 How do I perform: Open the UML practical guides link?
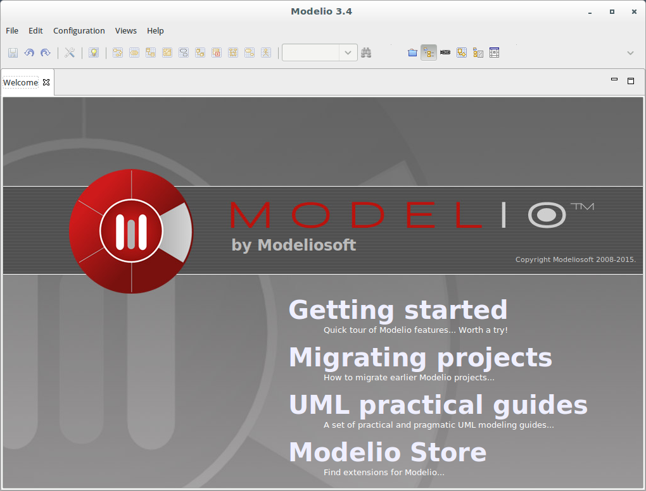click(x=438, y=404)
